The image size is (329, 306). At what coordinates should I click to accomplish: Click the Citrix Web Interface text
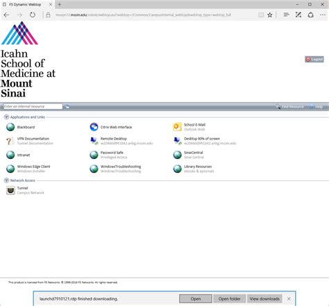116,127
